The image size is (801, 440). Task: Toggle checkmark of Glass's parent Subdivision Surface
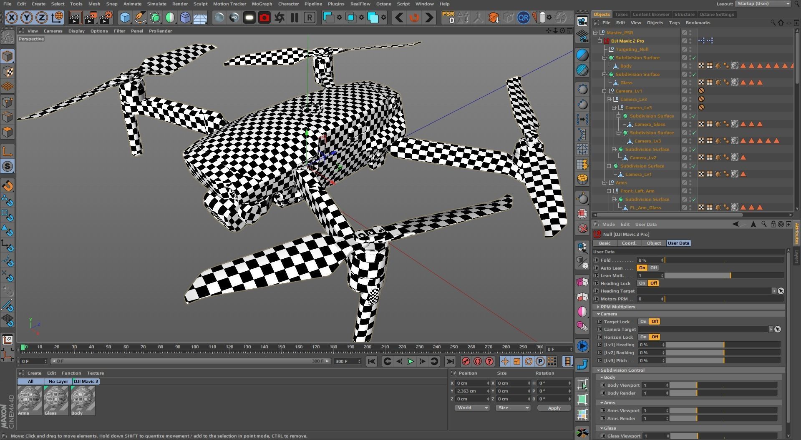point(694,75)
